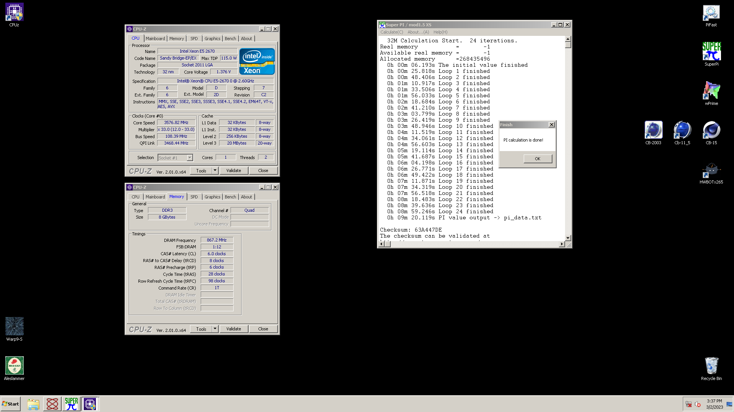734x412 pixels.
Task: Click the Intel Xeon logo in CPU-Z
Action: pyautogui.click(x=257, y=61)
